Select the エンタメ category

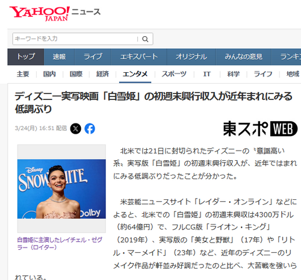[135, 74]
